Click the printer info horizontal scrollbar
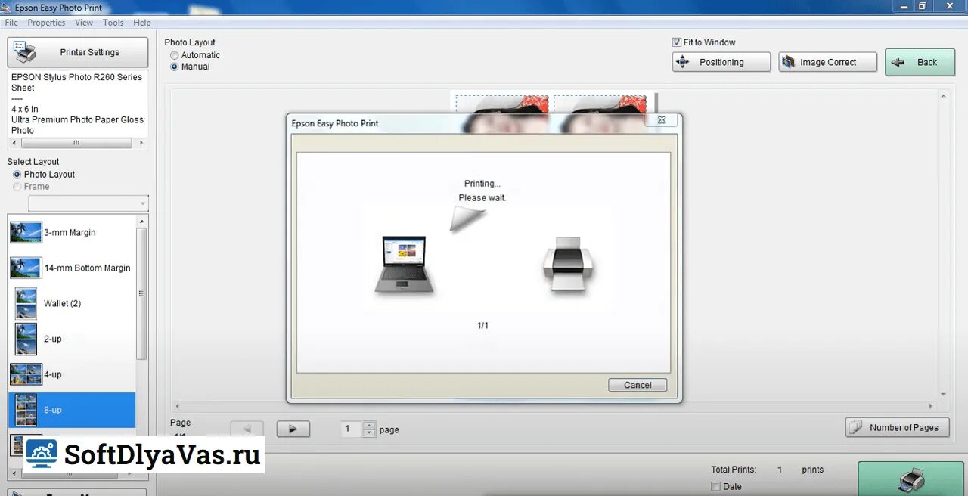968x496 pixels. [x=78, y=142]
